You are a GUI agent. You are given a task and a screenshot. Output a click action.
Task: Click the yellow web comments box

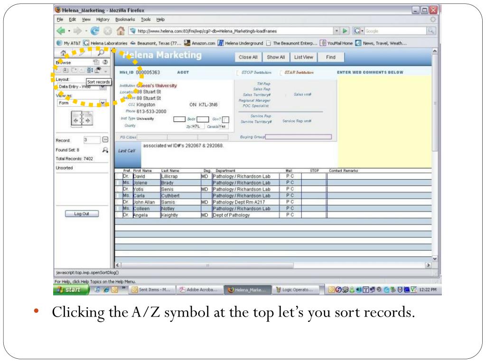pos(384,121)
